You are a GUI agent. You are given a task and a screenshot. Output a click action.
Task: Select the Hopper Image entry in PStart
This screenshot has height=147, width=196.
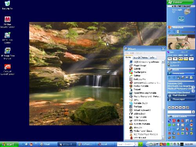138,65
